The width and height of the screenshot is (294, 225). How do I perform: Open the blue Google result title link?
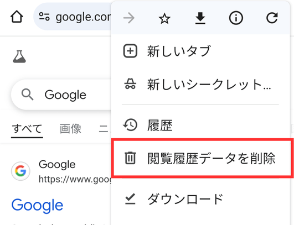tap(37, 206)
